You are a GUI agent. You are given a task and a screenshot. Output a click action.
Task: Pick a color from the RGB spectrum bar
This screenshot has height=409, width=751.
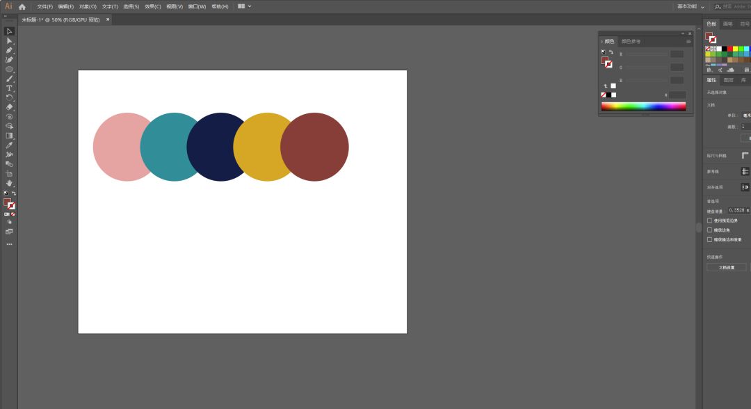point(643,106)
